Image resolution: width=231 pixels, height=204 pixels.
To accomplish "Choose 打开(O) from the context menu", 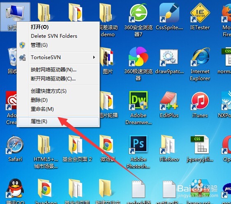I will (x=58, y=27).
